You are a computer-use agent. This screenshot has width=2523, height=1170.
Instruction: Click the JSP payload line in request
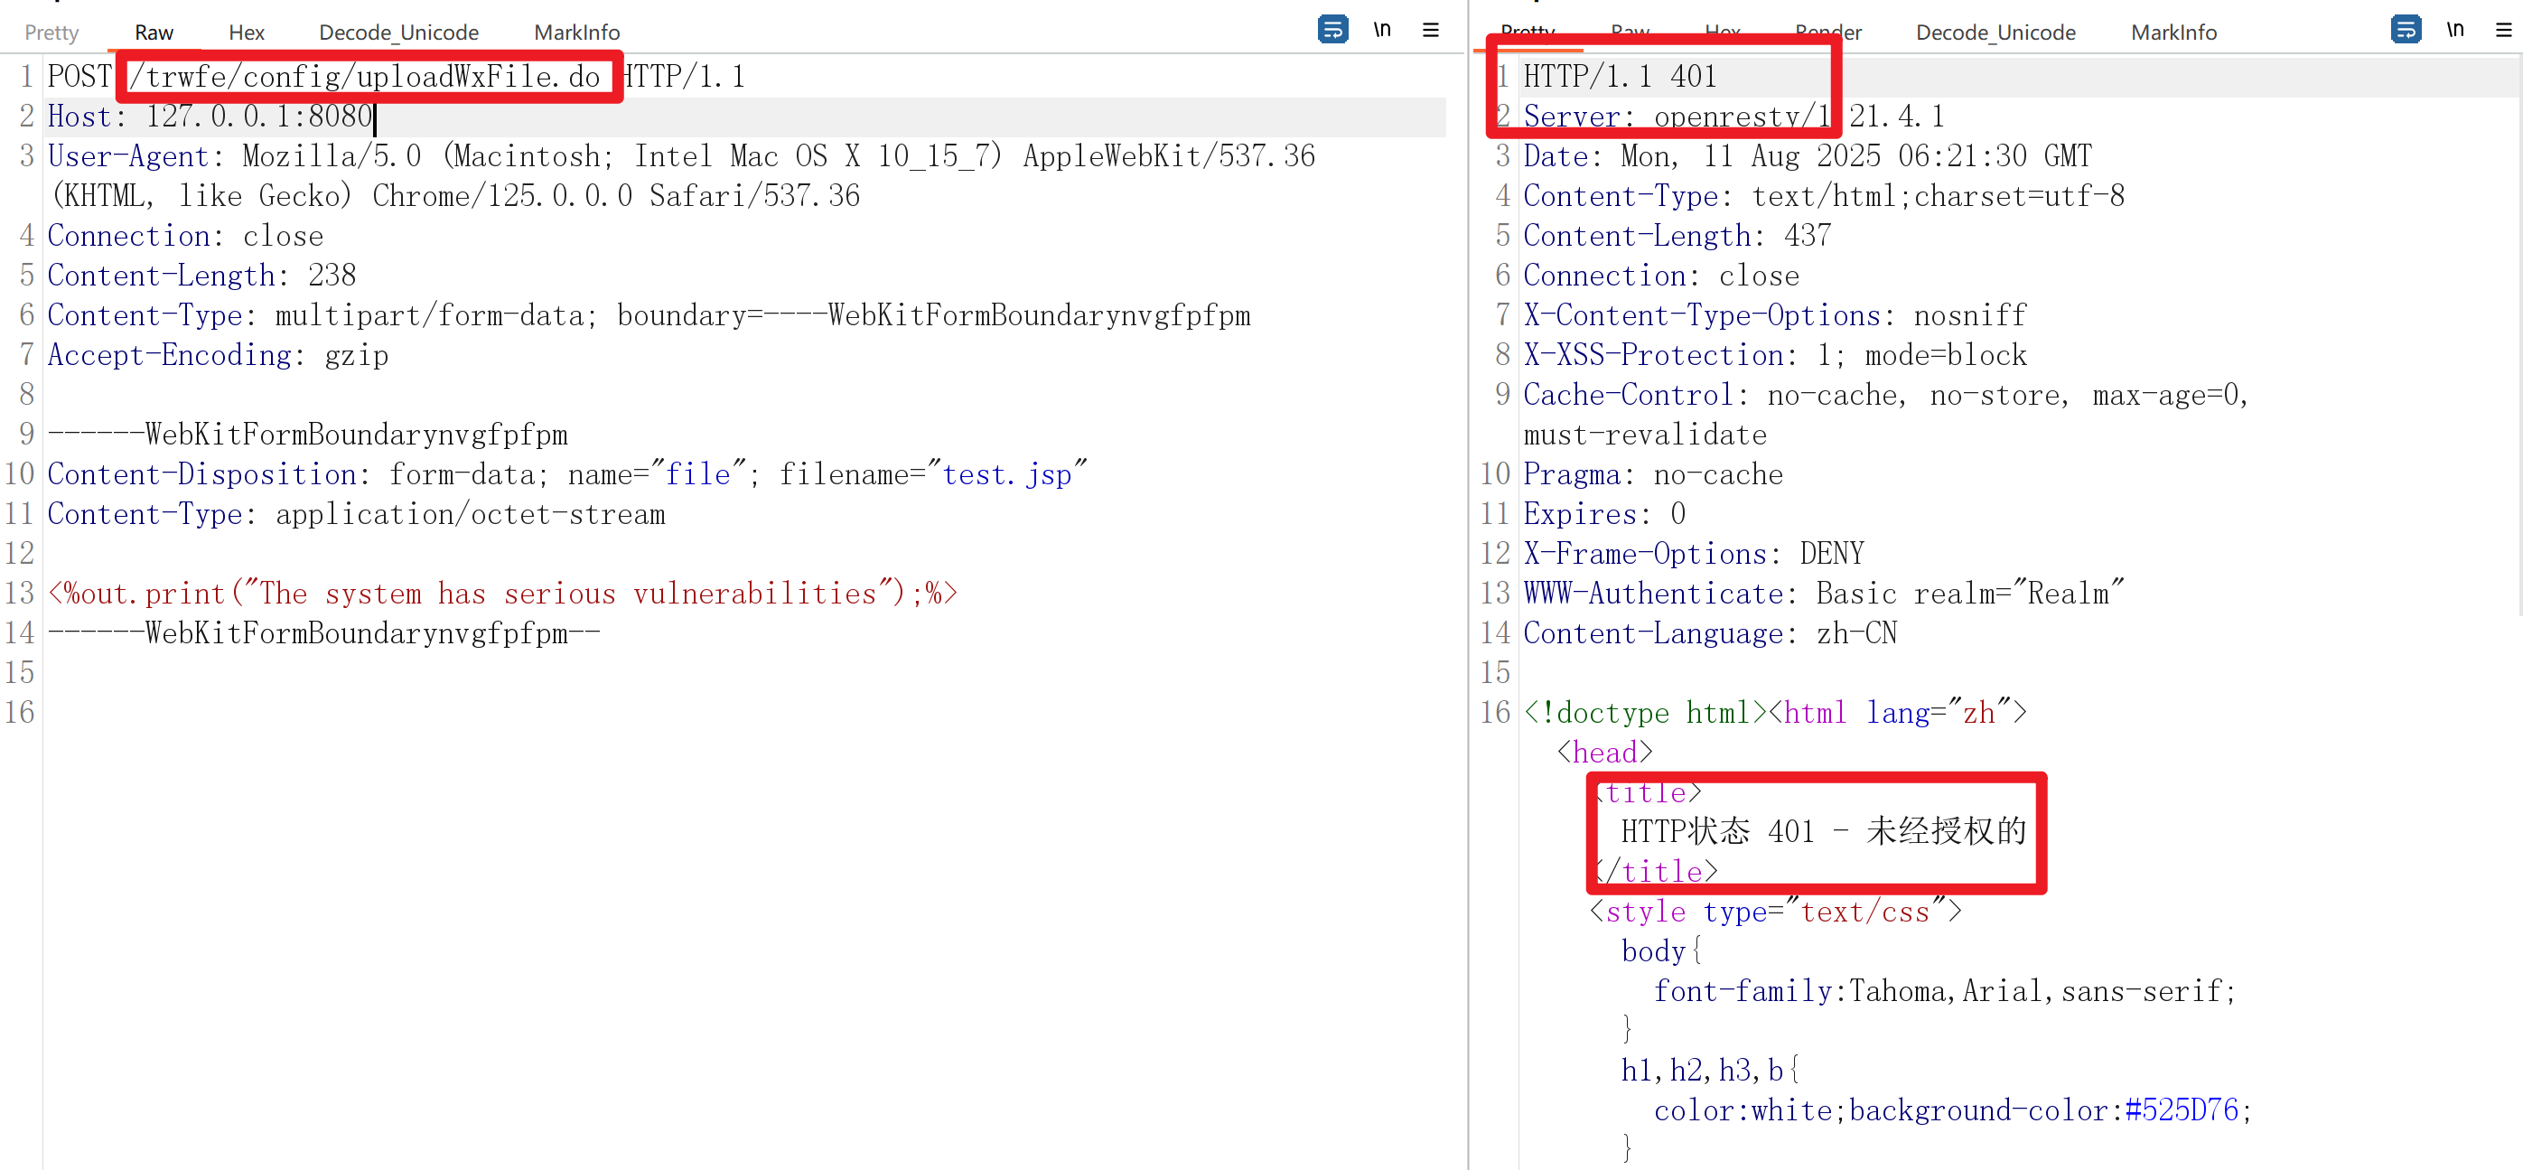coord(501,594)
